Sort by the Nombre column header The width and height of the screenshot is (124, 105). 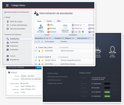77,41
